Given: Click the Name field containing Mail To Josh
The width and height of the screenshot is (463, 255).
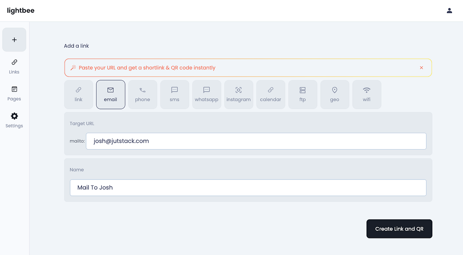Looking at the screenshot, I should pyautogui.click(x=248, y=187).
